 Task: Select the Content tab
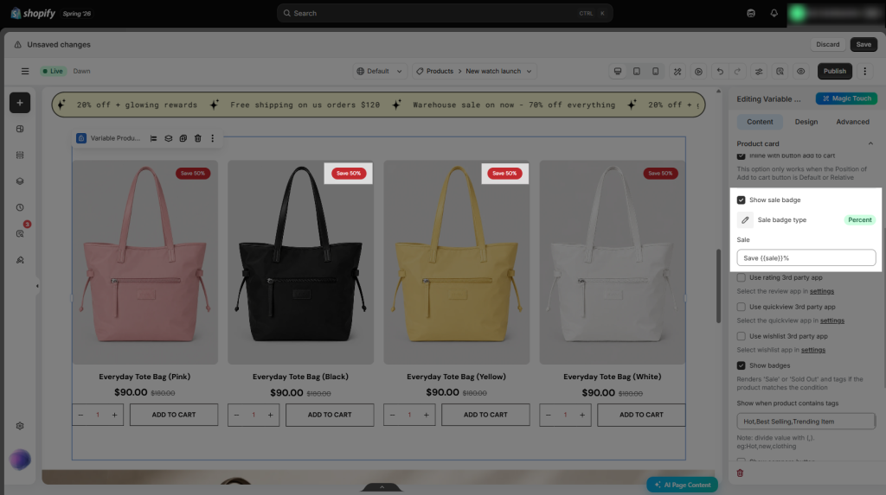(x=760, y=122)
